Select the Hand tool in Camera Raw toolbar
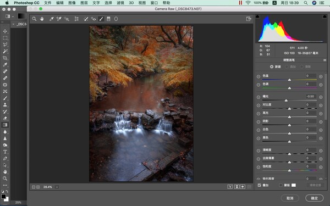 pos(42,19)
